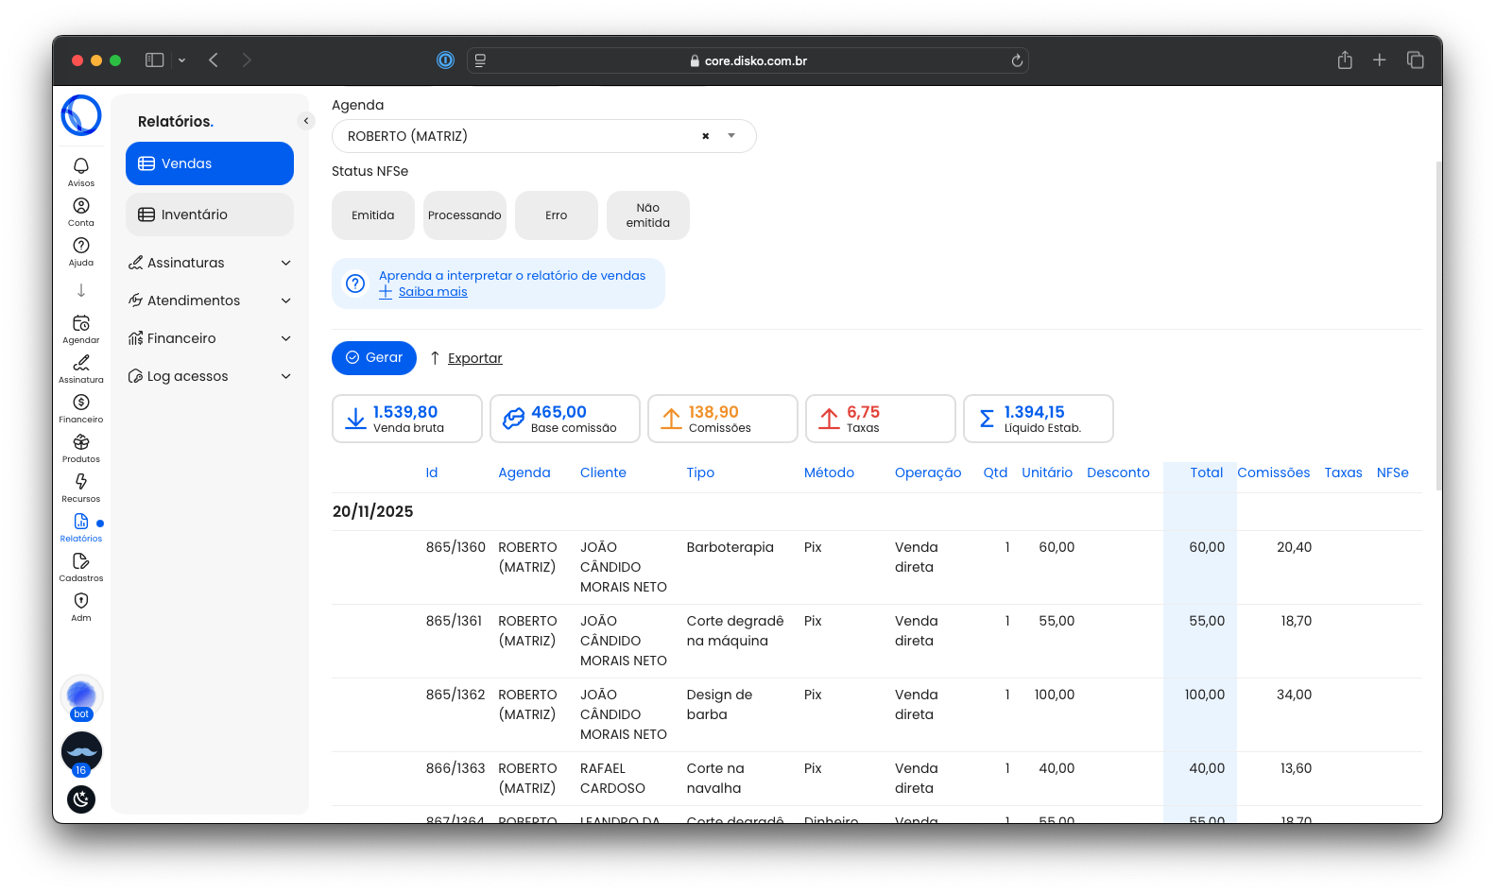The width and height of the screenshot is (1495, 893).
Task: Sort by Tipo column header
Action: pos(700,472)
